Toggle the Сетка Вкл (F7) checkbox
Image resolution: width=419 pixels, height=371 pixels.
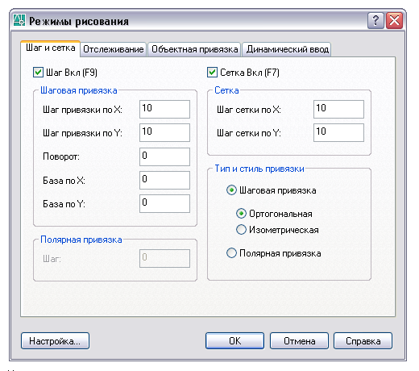coord(212,73)
